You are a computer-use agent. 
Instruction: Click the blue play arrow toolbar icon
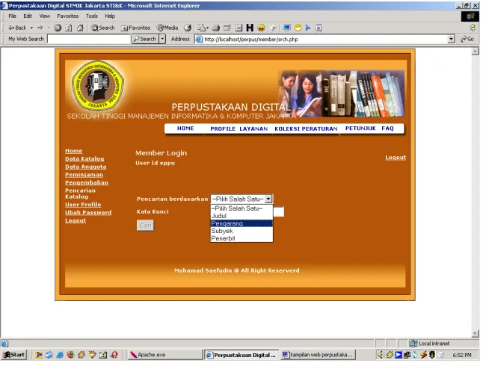[x=308, y=28]
